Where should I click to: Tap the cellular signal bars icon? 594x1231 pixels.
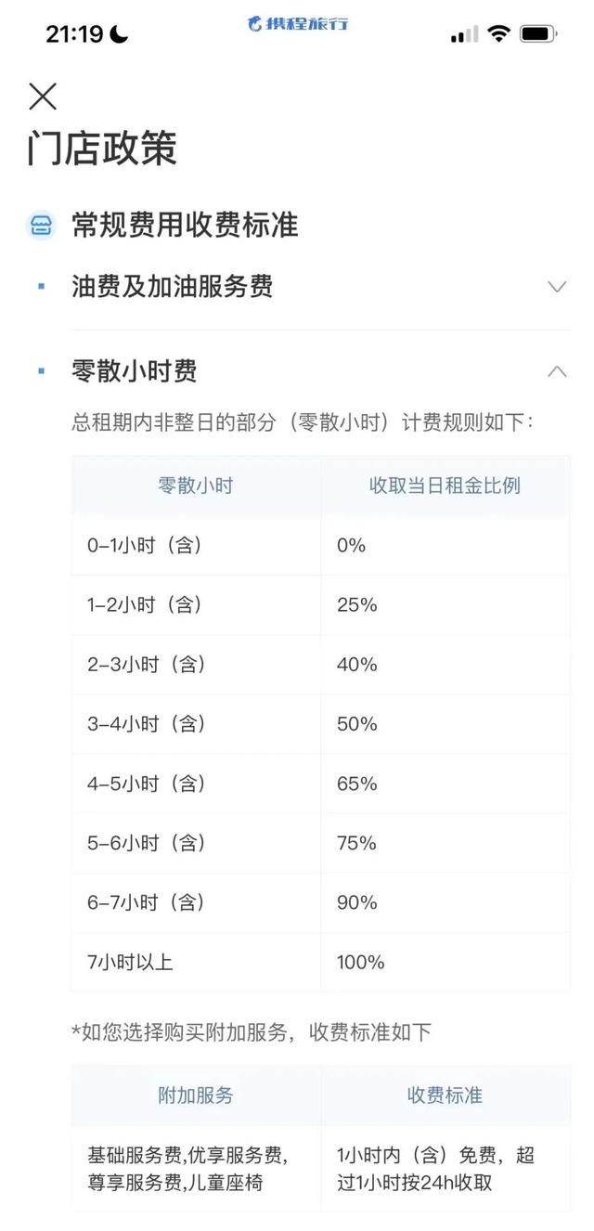465,34
